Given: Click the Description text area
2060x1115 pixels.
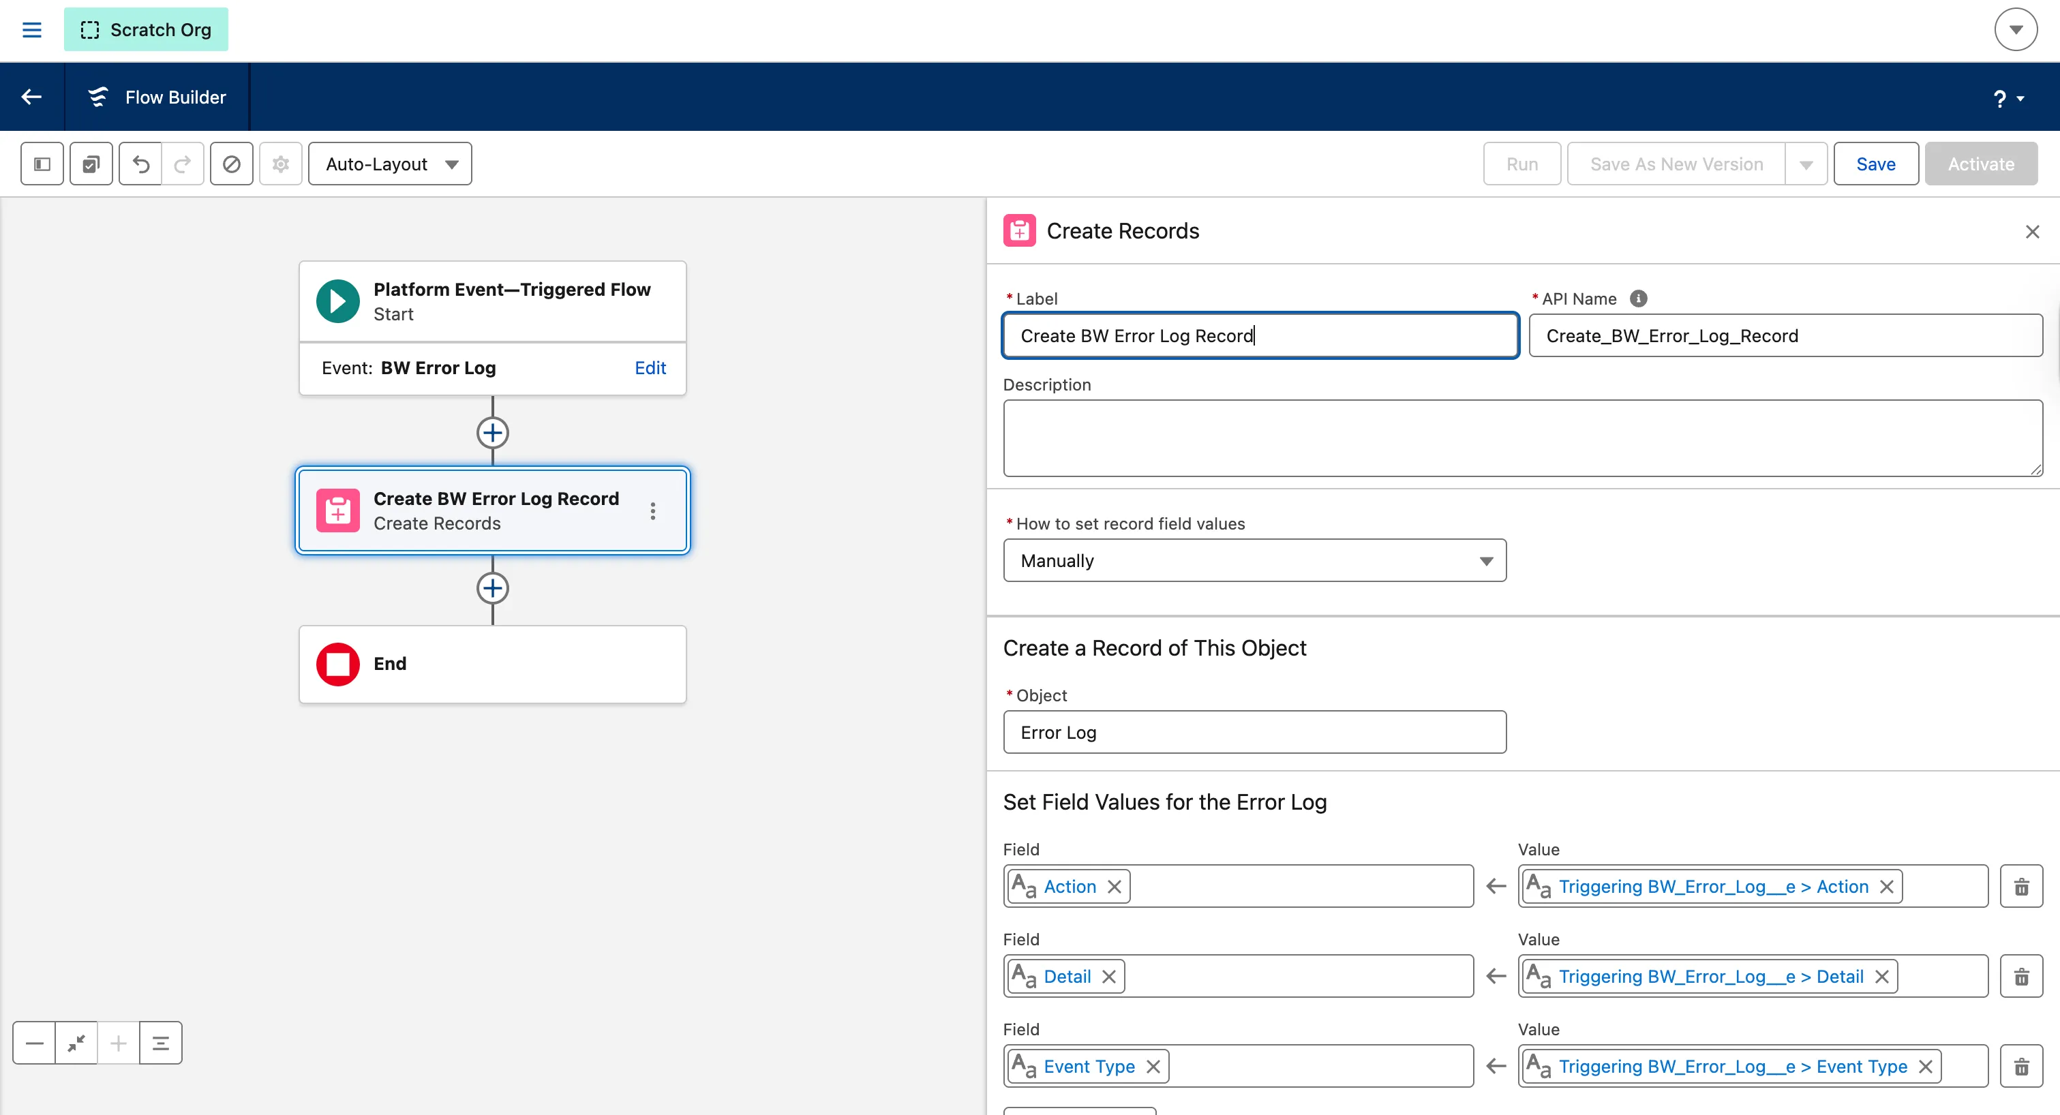Looking at the screenshot, I should click(1523, 438).
